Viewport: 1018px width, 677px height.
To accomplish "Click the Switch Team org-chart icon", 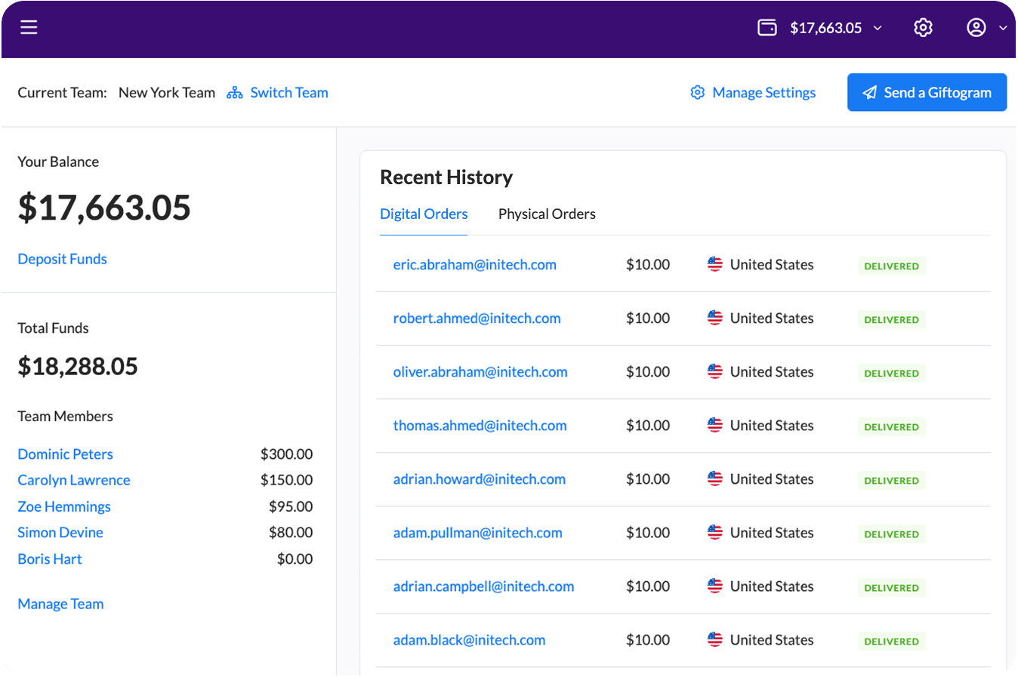I will 235,93.
